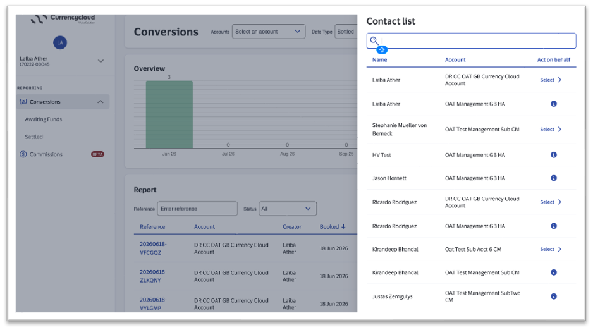Viewport: 593px width, 330px height.
Task: Click the LA user avatar
Action: tap(60, 42)
